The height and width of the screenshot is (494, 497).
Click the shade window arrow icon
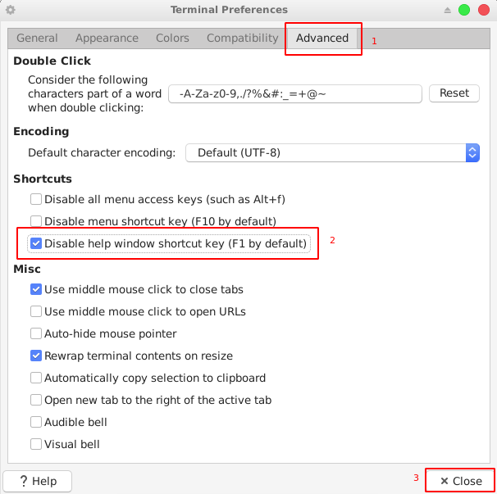pos(447,10)
